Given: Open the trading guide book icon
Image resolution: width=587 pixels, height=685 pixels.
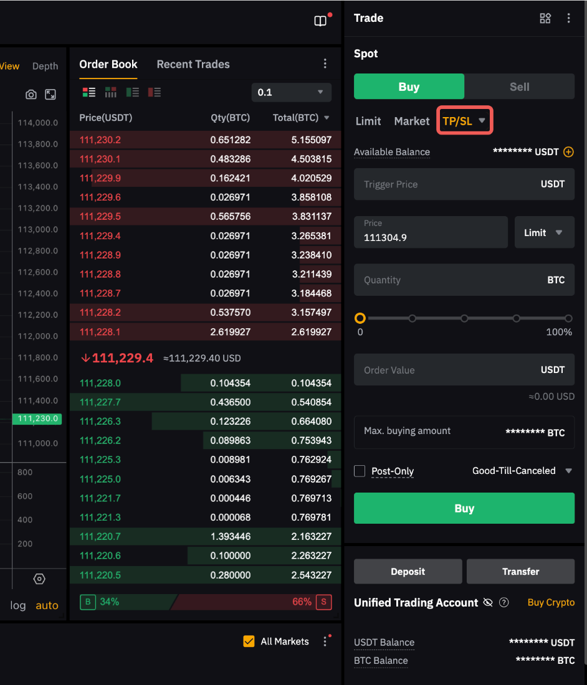Looking at the screenshot, I should [x=320, y=21].
